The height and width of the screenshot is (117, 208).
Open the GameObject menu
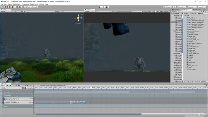[17, 4]
